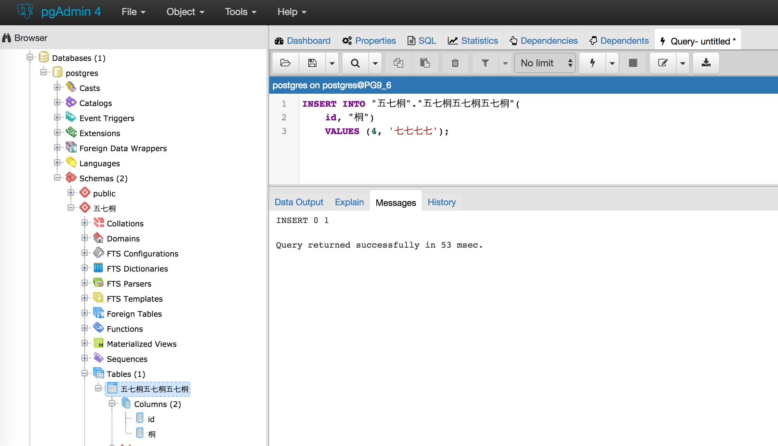Image resolution: width=778 pixels, height=446 pixels.
Task: Click the Download CSV icon
Action: [x=706, y=63]
